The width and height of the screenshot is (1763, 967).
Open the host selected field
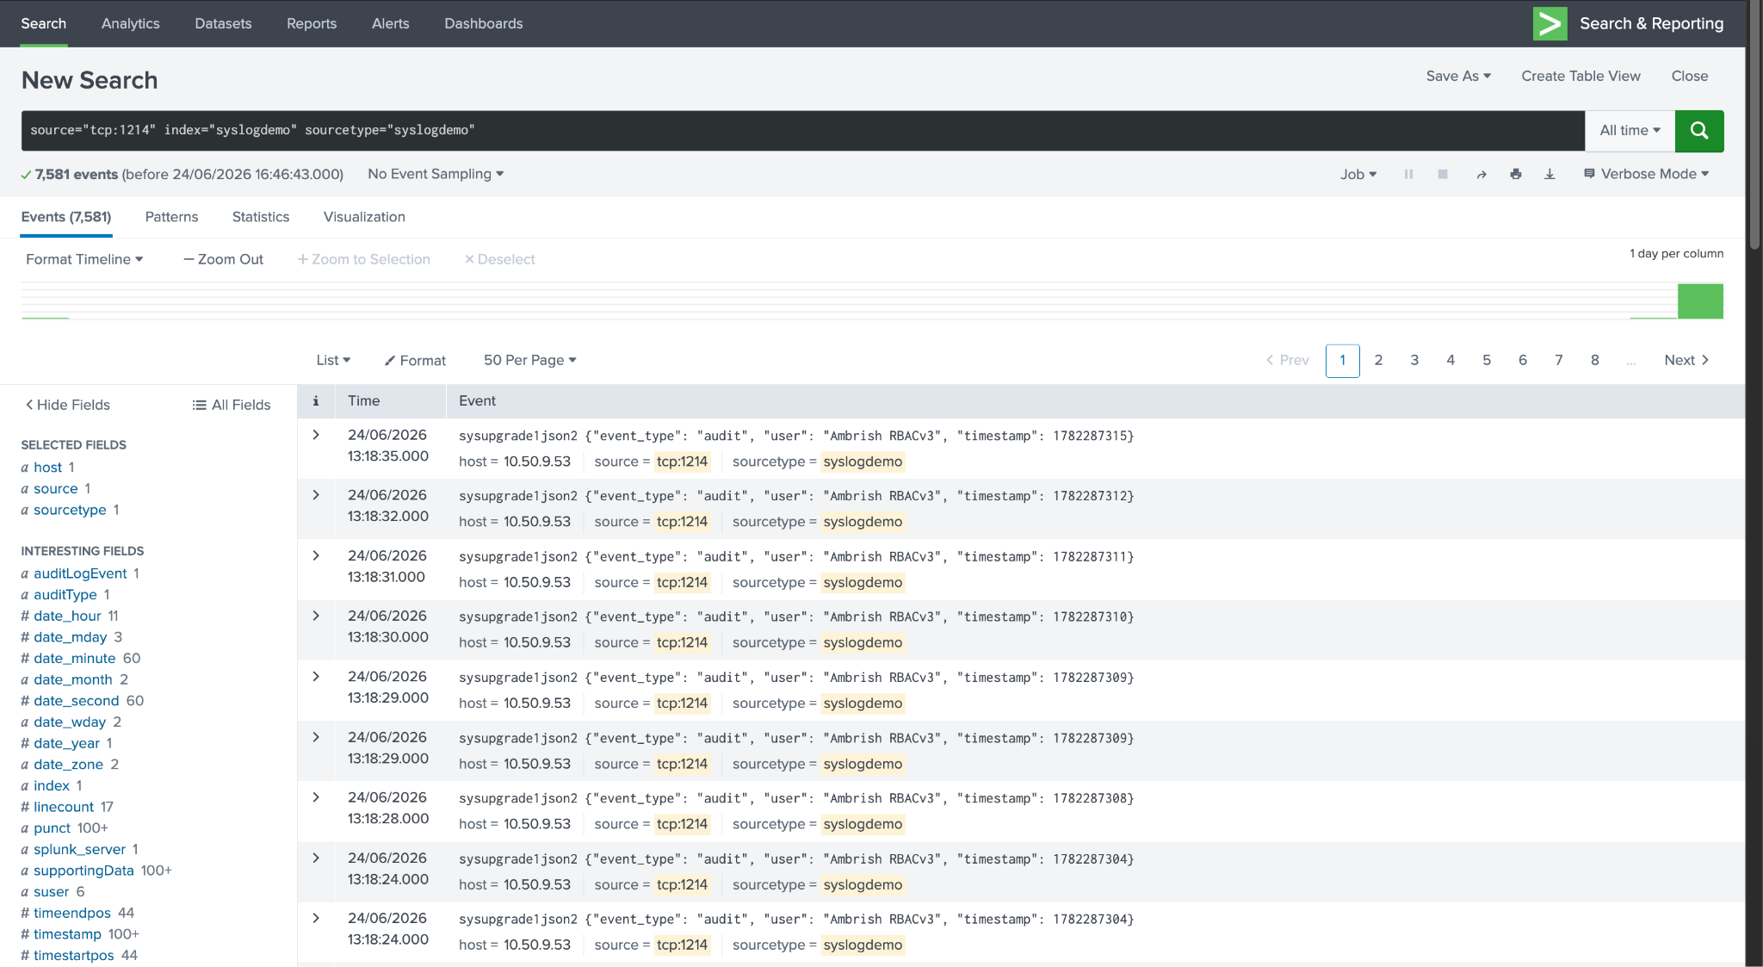coord(48,468)
